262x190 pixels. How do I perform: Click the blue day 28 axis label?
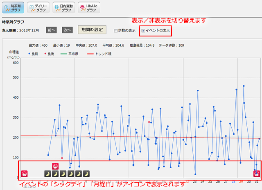[233, 181]
